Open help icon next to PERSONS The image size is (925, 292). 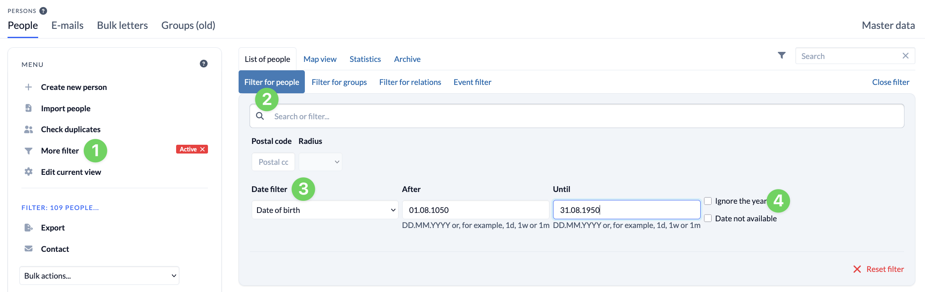[43, 11]
